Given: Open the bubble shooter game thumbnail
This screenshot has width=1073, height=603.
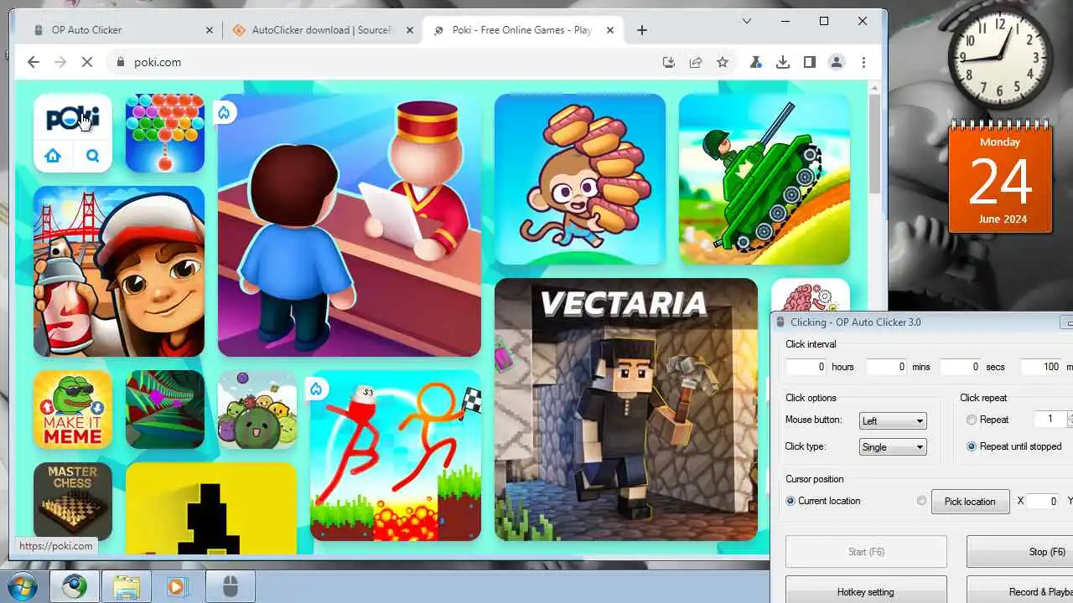Looking at the screenshot, I should pyautogui.click(x=165, y=133).
